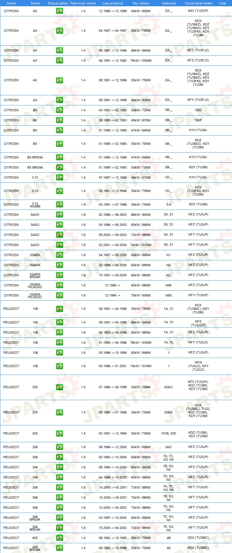Click the Lata produkcji column header
Image resolution: width=232 pixels, height=553 pixels.
coord(113,3)
